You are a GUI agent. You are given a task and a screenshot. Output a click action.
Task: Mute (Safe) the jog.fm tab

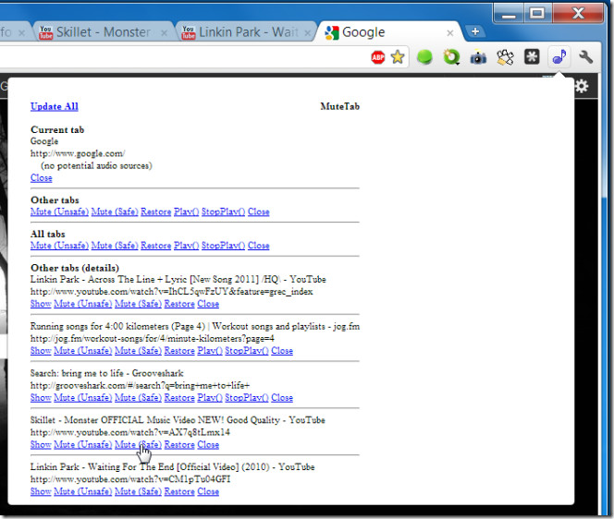[x=138, y=351]
